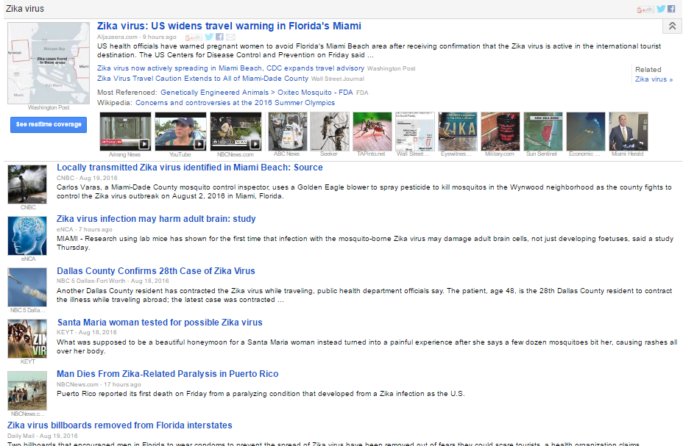Share section via Google+ icon in header
The image size is (697, 446).
pos(645,10)
